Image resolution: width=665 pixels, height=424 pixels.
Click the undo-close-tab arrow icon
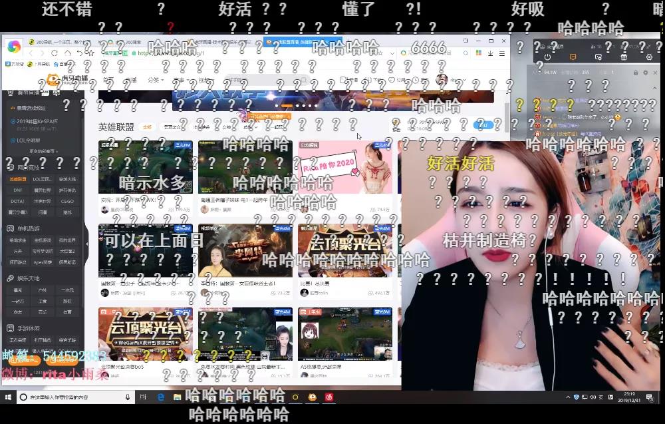point(79,53)
